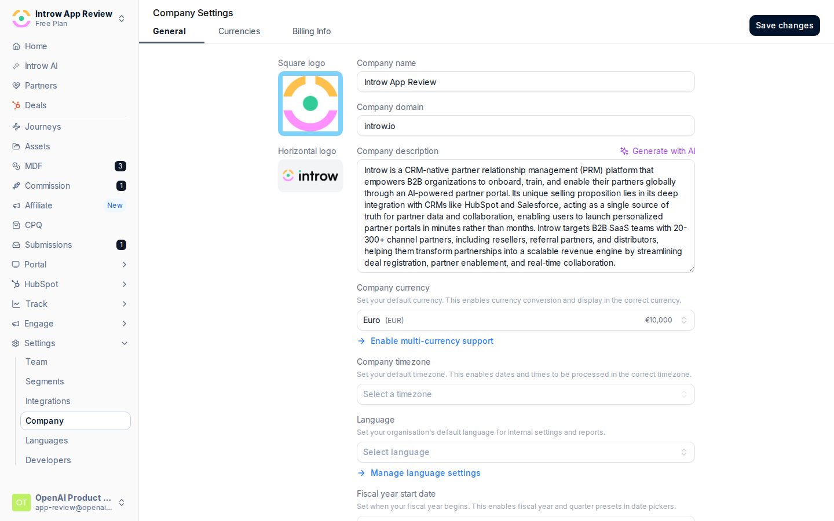Click the Save changes button
The width and height of the screenshot is (834, 521).
[x=784, y=25]
